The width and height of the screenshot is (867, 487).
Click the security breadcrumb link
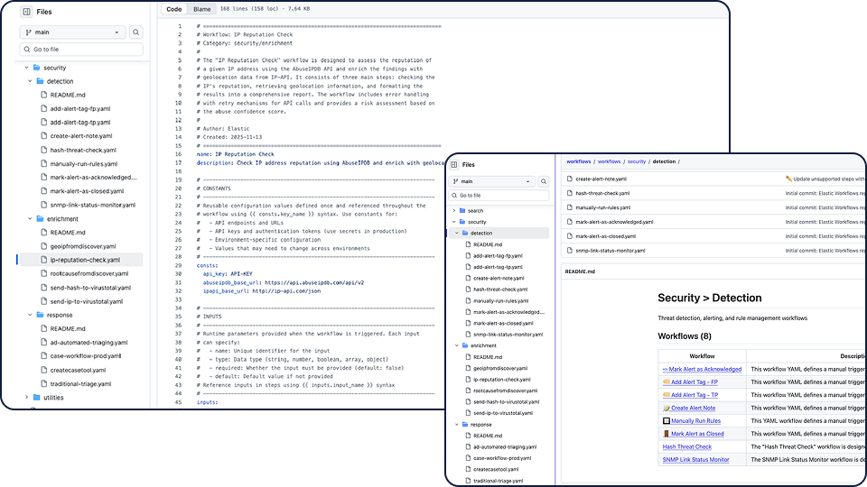[637, 161]
